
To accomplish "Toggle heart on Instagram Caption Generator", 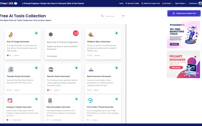I will point(7,120).
